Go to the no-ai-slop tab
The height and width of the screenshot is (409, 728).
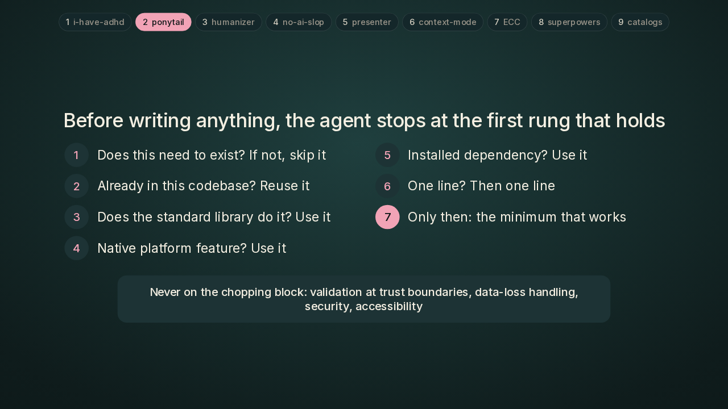click(x=299, y=22)
